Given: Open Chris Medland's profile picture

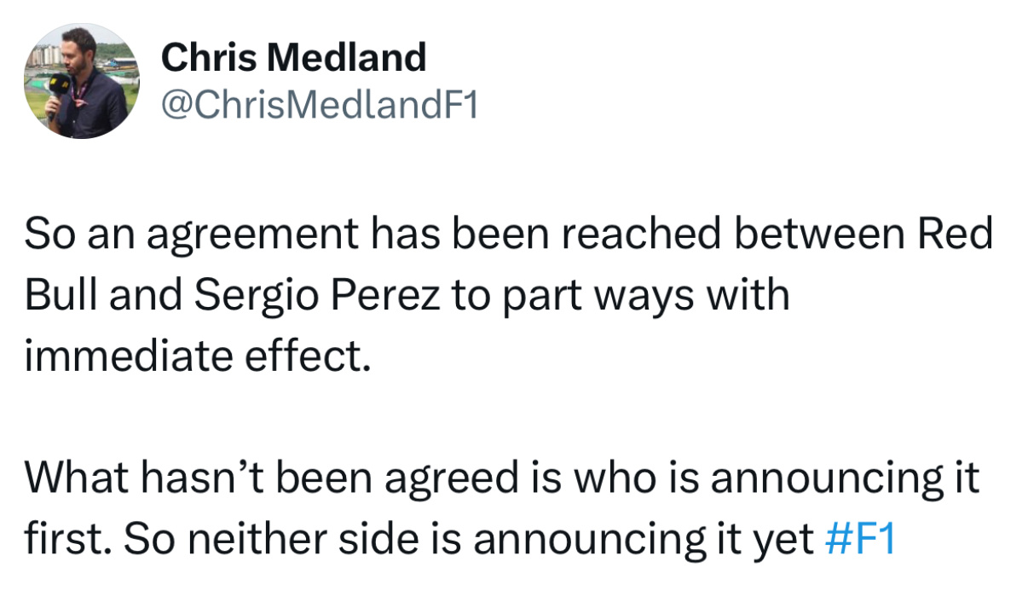Looking at the screenshot, I should [81, 81].
